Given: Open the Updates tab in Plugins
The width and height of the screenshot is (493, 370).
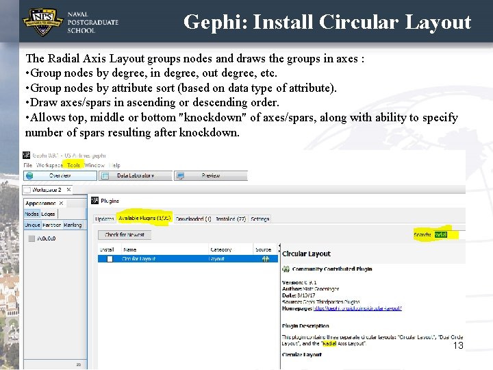Looking at the screenshot, I should click(x=104, y=219).
